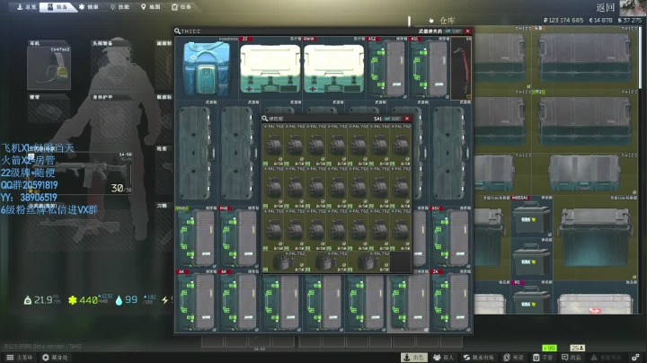Viewport: 647px width, 363px height.
Task: Click the rouble balance 123 174 685
Action: point(563,20)
